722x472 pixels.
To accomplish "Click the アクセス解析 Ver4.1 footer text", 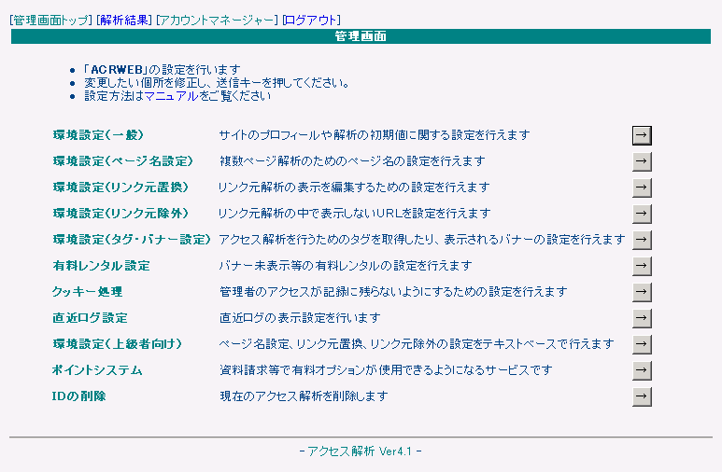I will 361,451.
